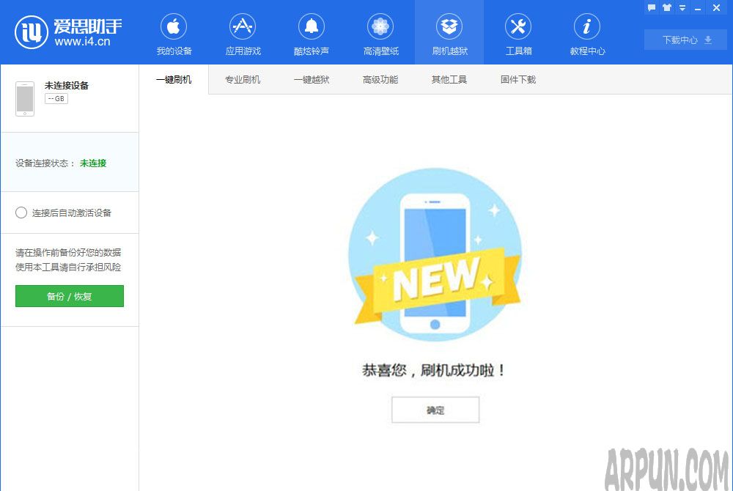Open the 工具箱 toolbox
The image size is (733, 491).
(x=518, y=33)
